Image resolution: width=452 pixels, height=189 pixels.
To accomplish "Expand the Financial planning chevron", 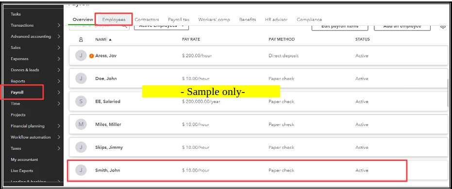I will pos(59,126).
